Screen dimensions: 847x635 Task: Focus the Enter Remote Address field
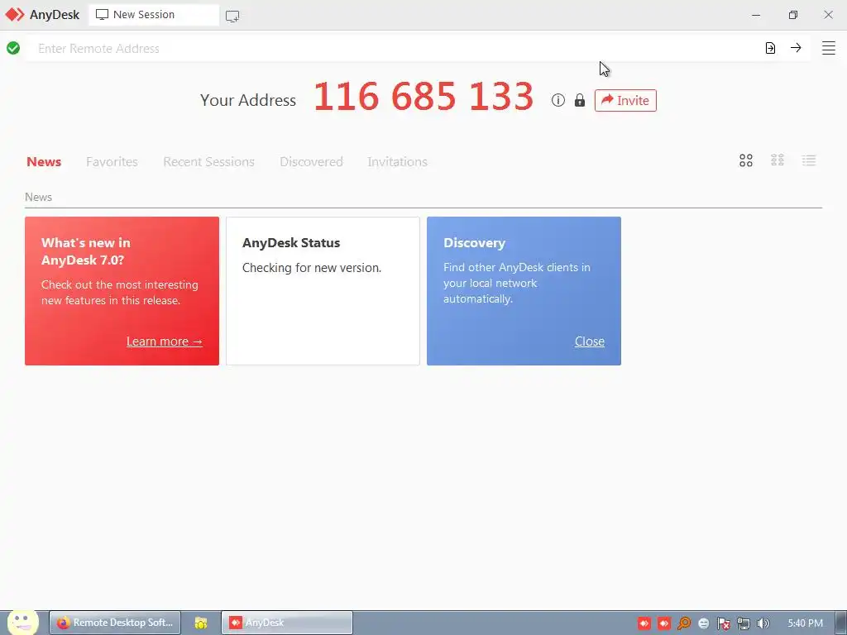[x=395, y=48]
